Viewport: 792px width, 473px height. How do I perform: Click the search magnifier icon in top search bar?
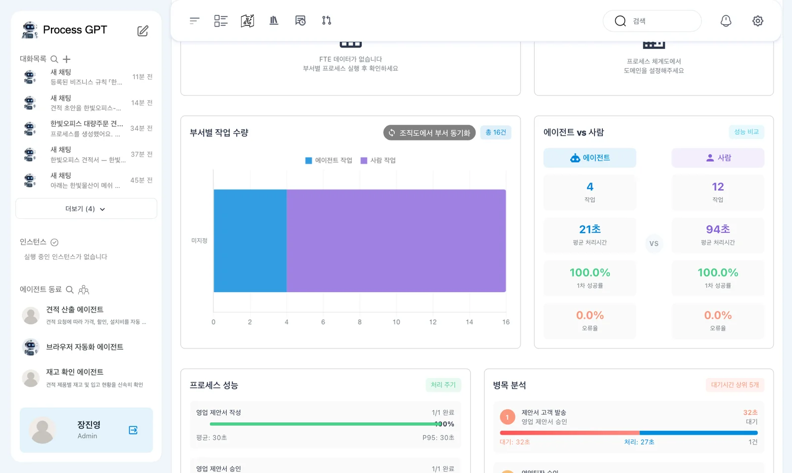(620, 21)
